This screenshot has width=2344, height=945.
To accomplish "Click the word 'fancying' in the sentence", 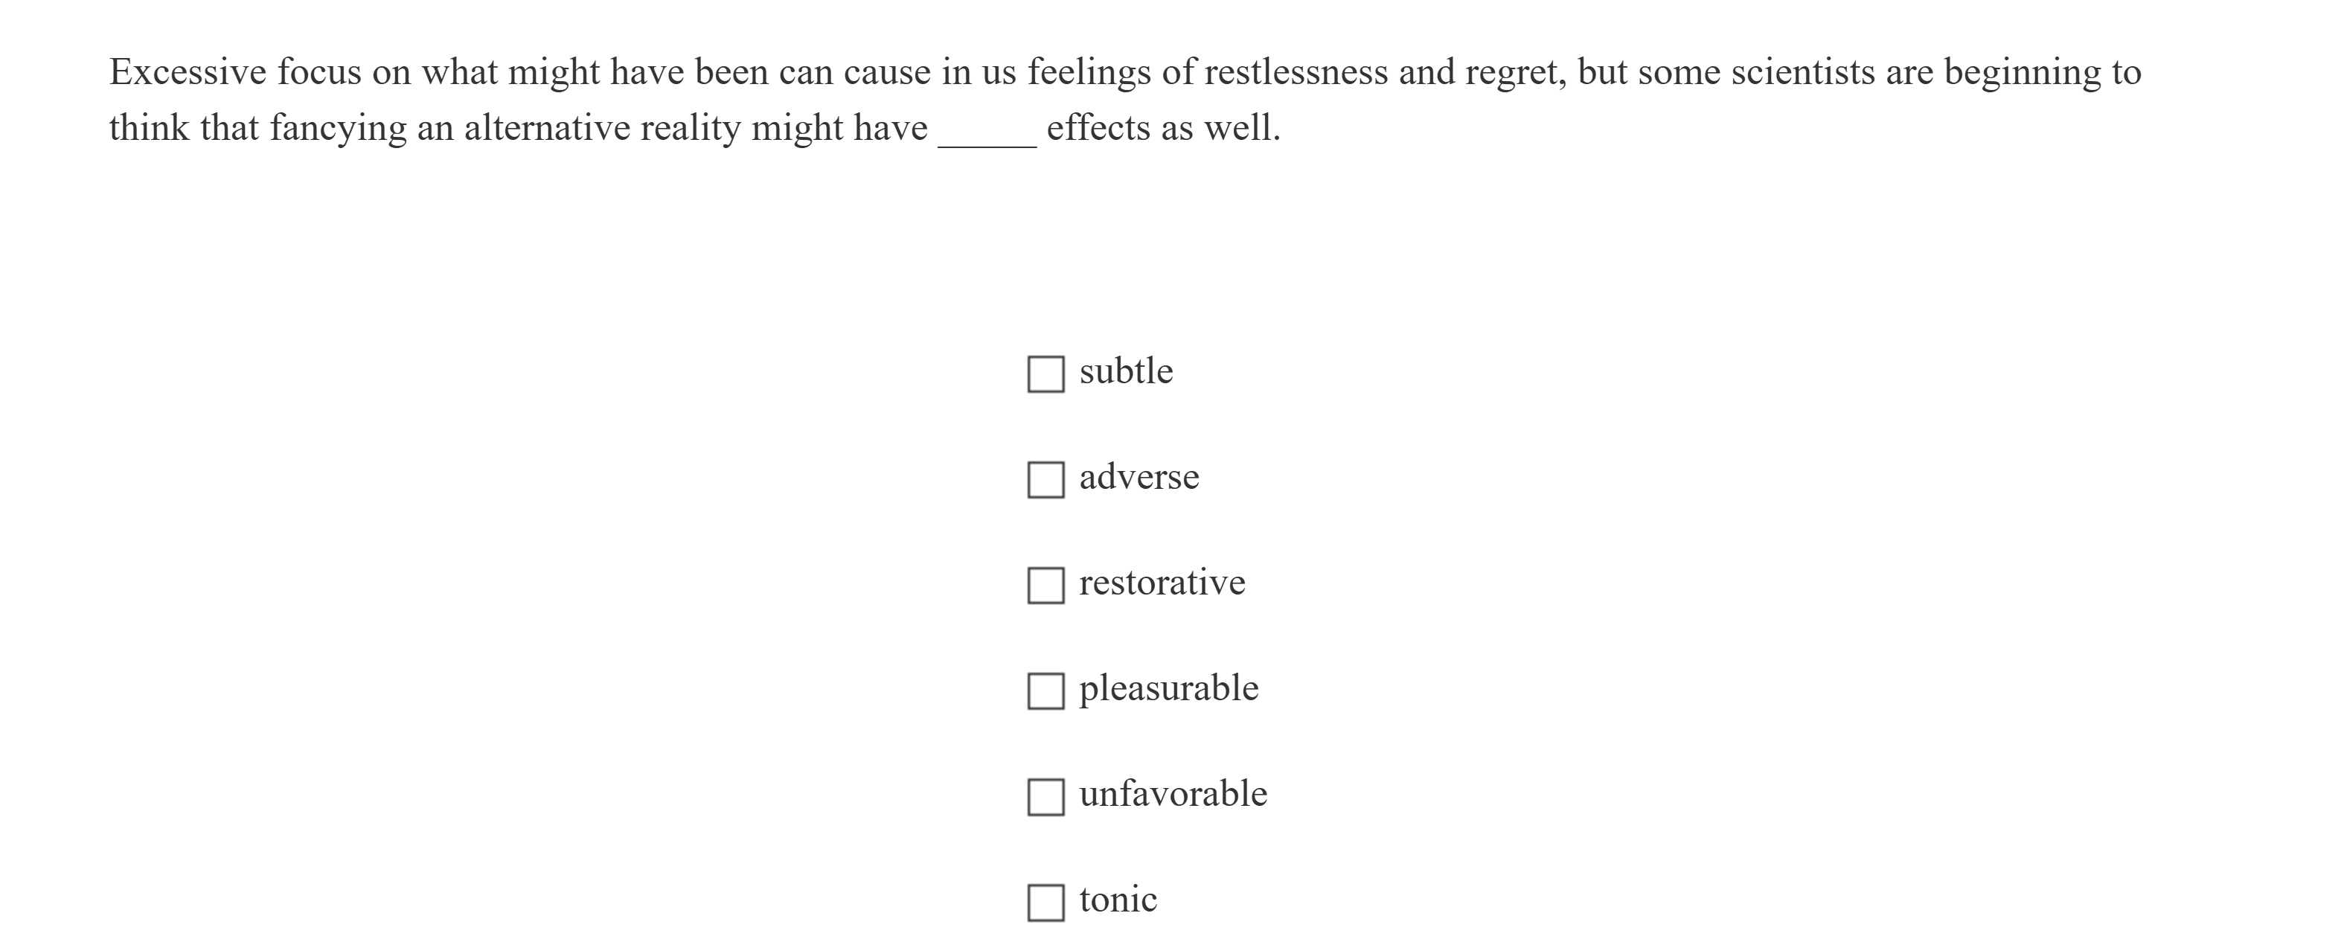I will pyautogui.click(x=338, y=128).
